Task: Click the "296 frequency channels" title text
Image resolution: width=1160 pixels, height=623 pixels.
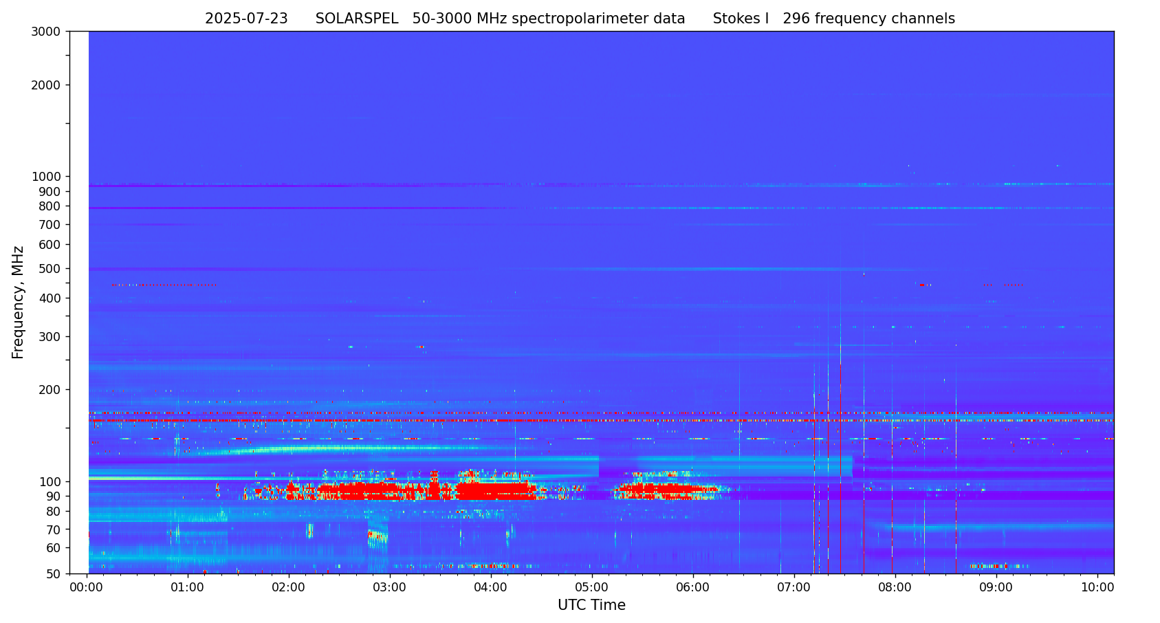Action: [x=868, y=19]
